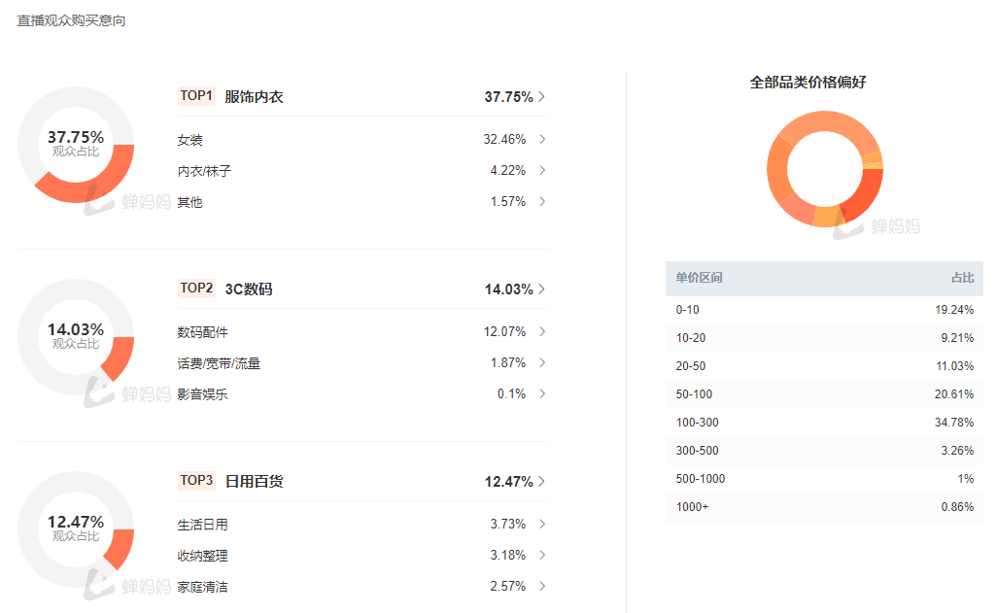The width and height of the screenshot is (997, 613).
Task: Open the 数码配件 row arrow
Action: 542,332
